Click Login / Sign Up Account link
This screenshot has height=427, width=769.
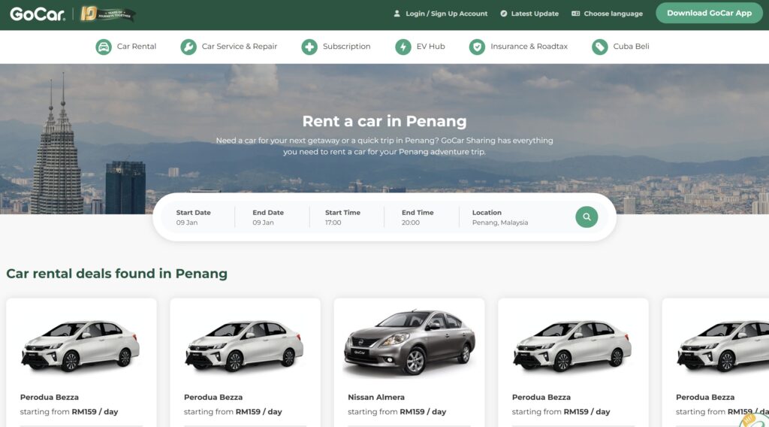click(x=441, y=14)
